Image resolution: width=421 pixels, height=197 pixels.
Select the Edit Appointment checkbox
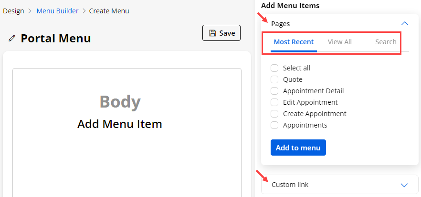point(274,102)
